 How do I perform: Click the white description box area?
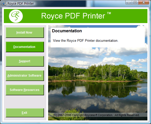pos(98,37)
